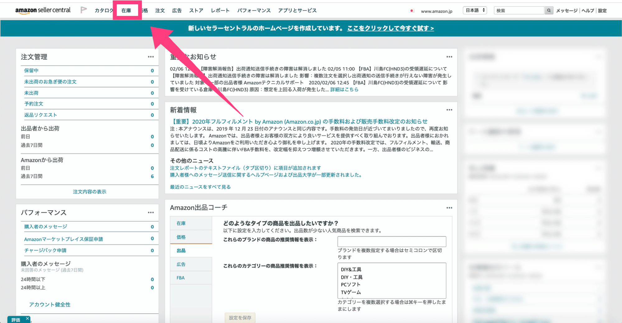Open the レポート menu

point(220,11)
